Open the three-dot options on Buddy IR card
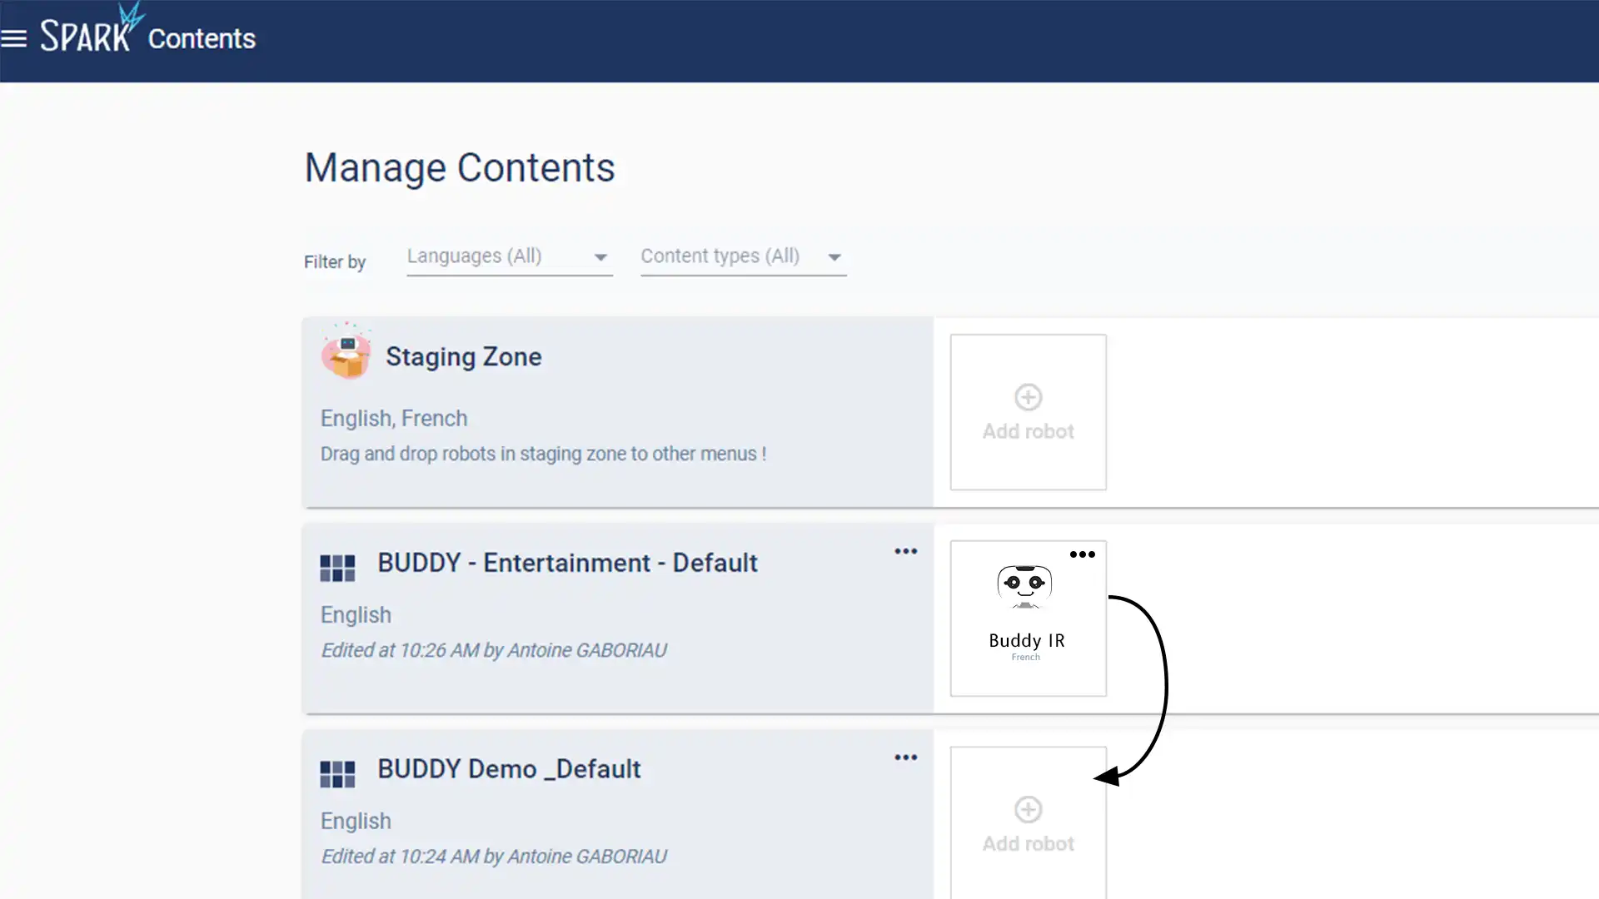This screenshot has width=1599, height=899. pos(1082,554)
